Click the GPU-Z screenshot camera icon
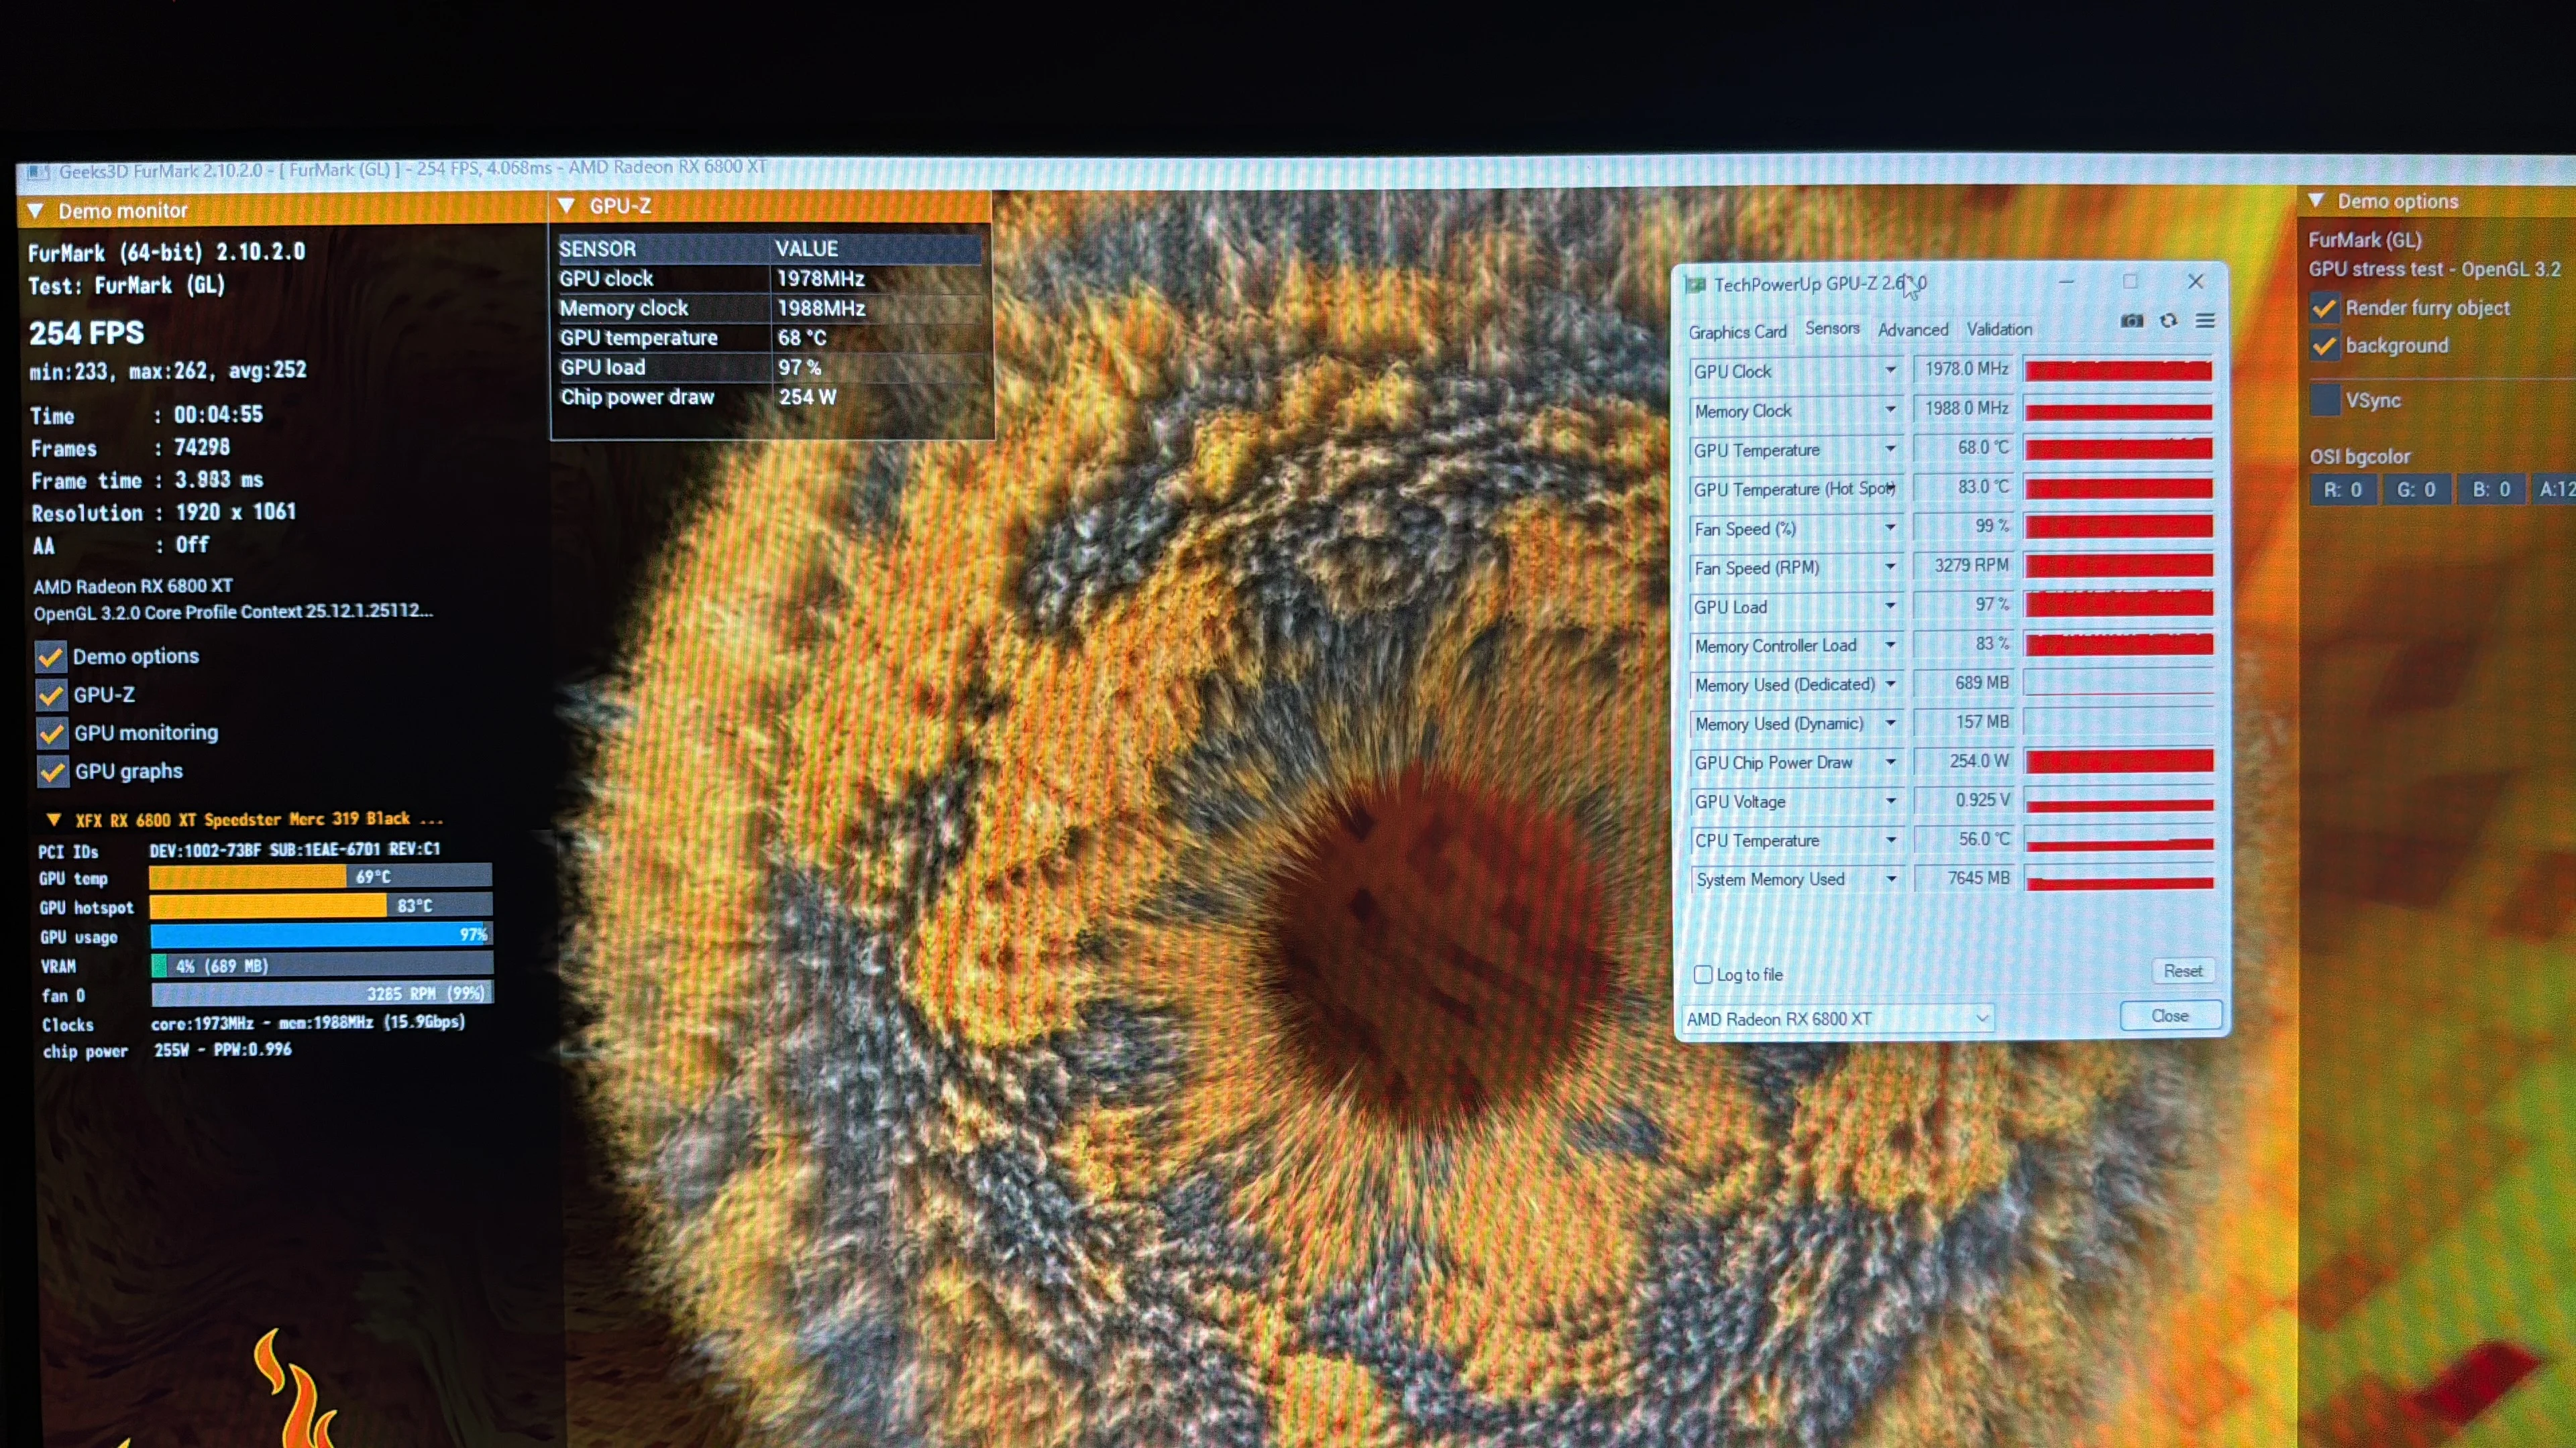 (x=2132, y=321)
